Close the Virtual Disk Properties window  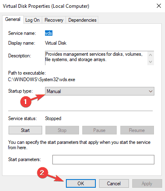click(159, 6)
